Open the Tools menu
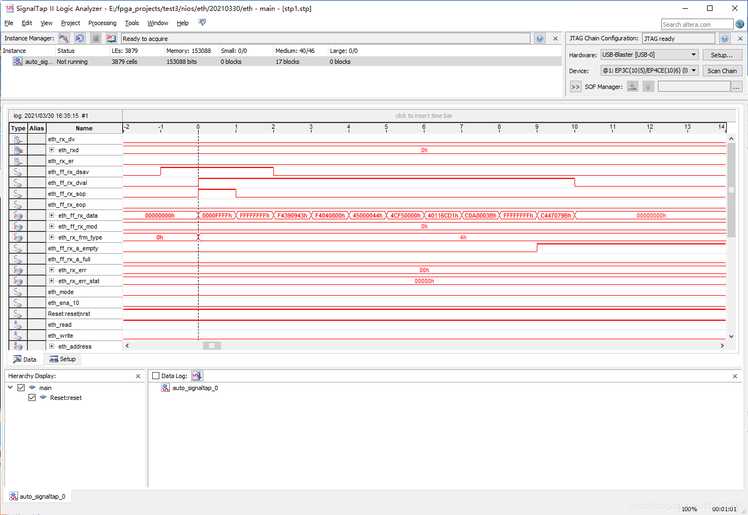 132,23
